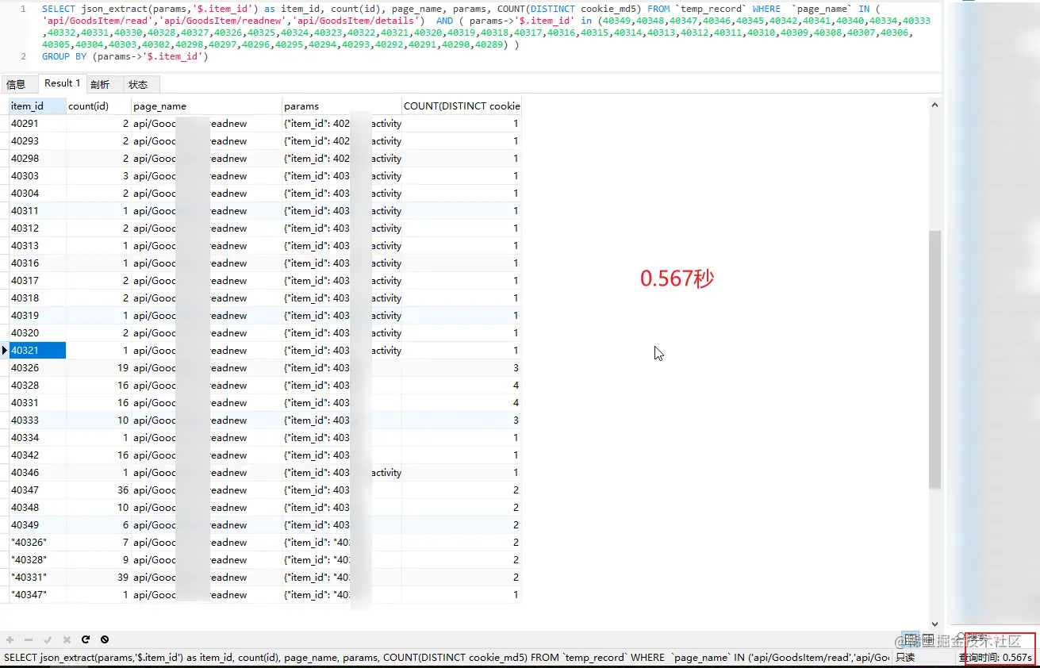Switch to the 状态 tab

tap(138, 83)
